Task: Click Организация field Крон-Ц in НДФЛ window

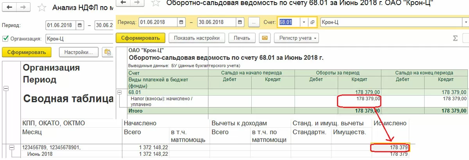Action: (x=79, y=38)
